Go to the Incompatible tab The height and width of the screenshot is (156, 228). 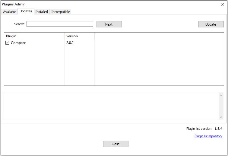[61, 12]
